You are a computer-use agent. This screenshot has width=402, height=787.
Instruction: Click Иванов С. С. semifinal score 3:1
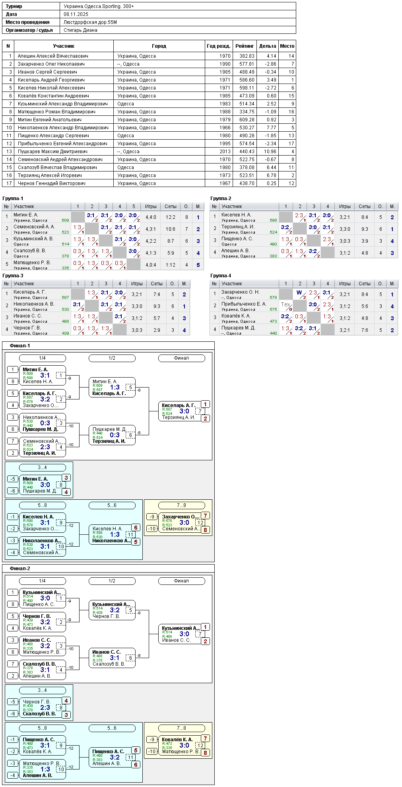point(115,658)
